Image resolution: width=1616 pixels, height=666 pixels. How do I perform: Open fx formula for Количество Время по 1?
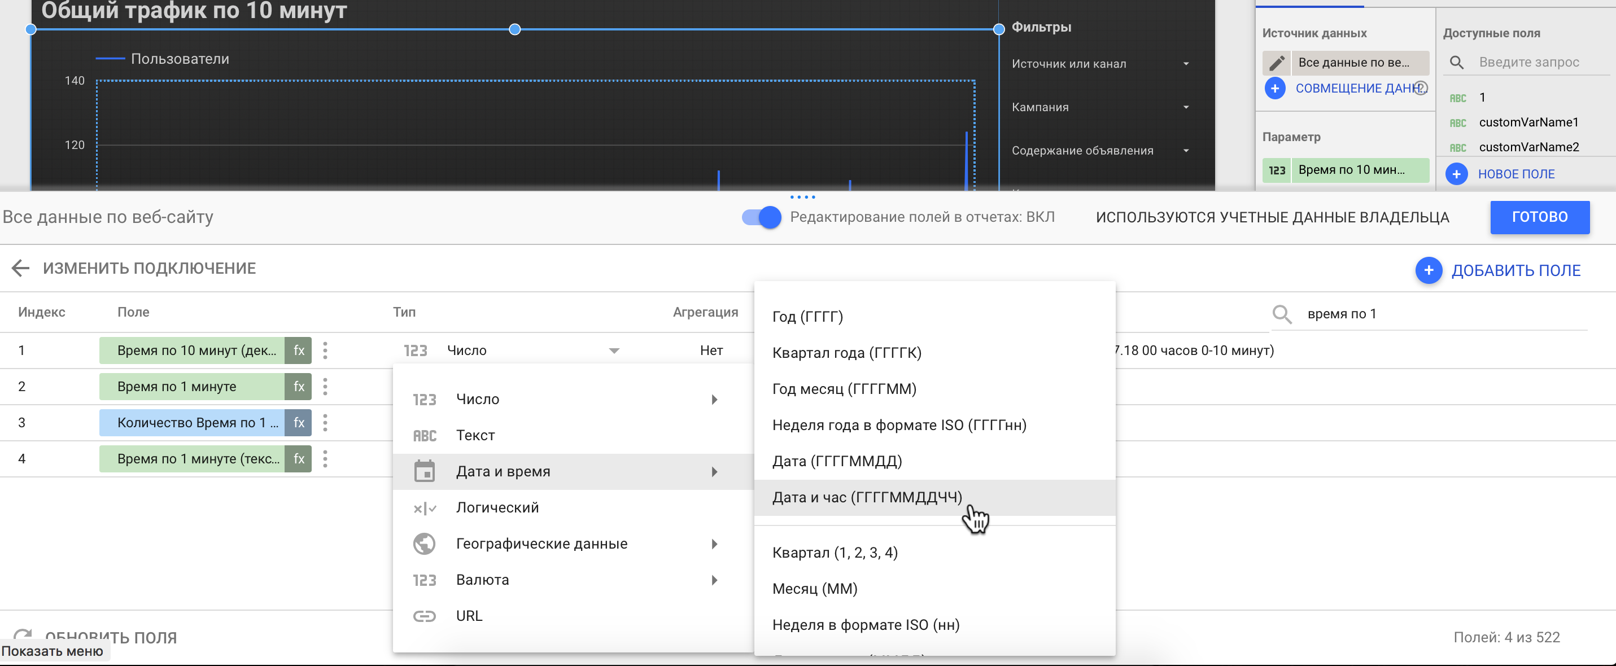coord(299,423)
